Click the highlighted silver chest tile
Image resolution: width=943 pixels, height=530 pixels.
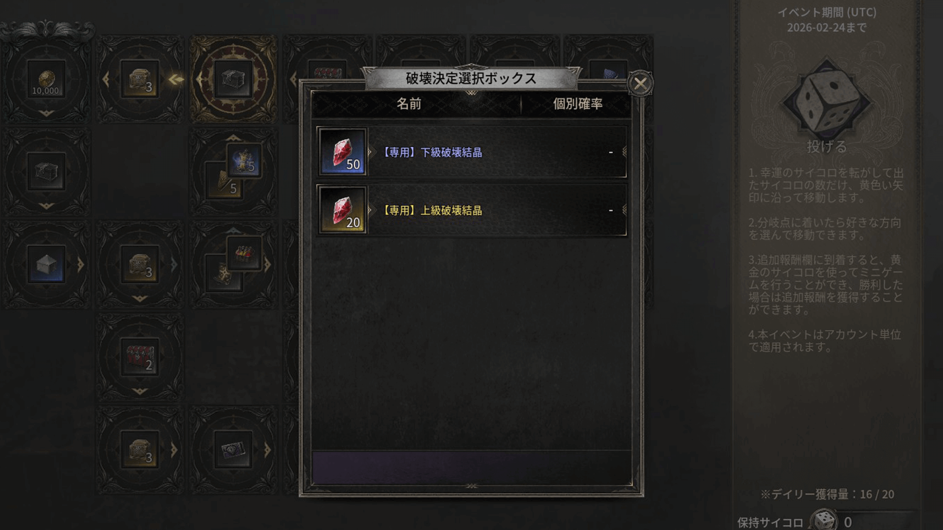tap(233, 79)
